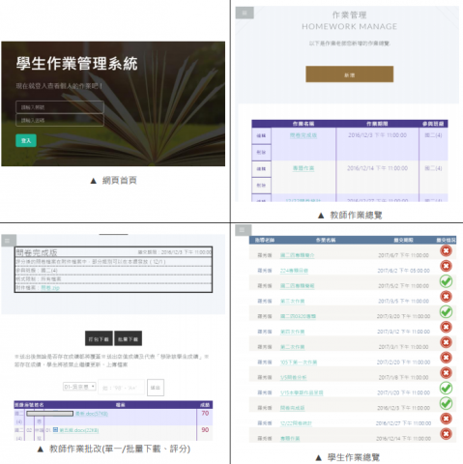Download the 問卷.zip attachment link
Viewport: 463px width, 464px height.
pos(50,287)
